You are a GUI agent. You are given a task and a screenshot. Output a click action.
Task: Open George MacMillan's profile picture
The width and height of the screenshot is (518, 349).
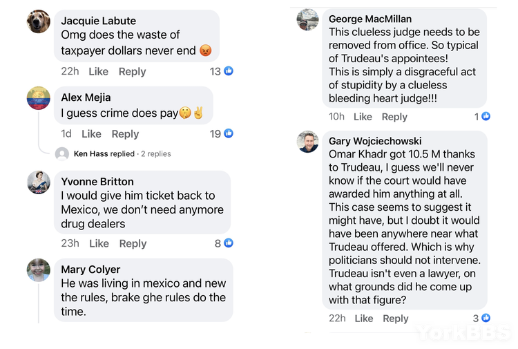(307, 20)
